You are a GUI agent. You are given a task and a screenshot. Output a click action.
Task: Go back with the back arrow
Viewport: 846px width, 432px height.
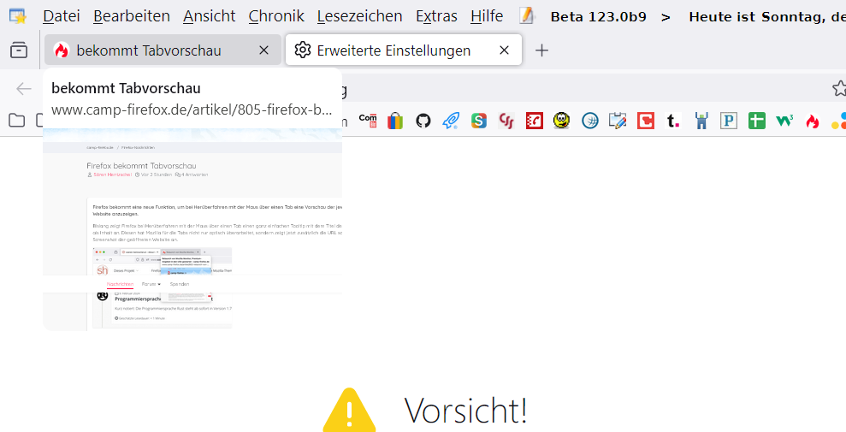click(24, 88)
